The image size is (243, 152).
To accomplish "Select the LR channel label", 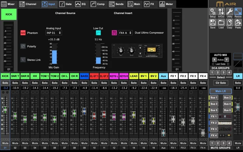I will point(238,76).
